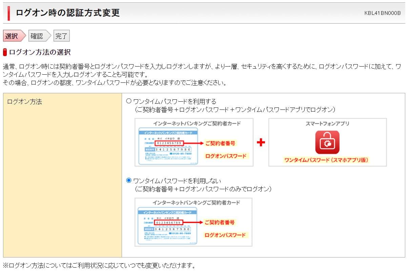Click the ワンタイムパスワード（スマホアプリ版） label
410x272 pixels.
tap(326, 160)
